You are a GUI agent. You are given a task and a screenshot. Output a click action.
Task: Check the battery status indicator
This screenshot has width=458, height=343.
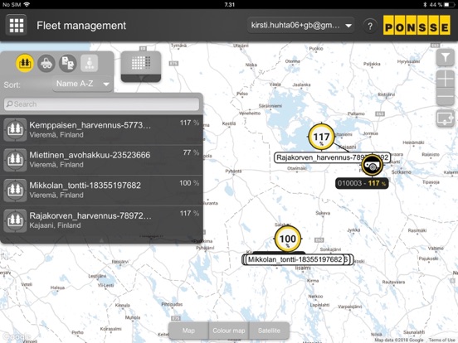[x=449, y=4]
